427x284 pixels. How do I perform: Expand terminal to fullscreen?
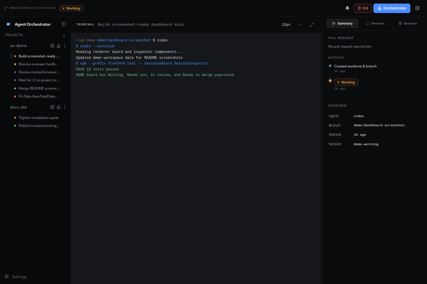pos(312,25)
